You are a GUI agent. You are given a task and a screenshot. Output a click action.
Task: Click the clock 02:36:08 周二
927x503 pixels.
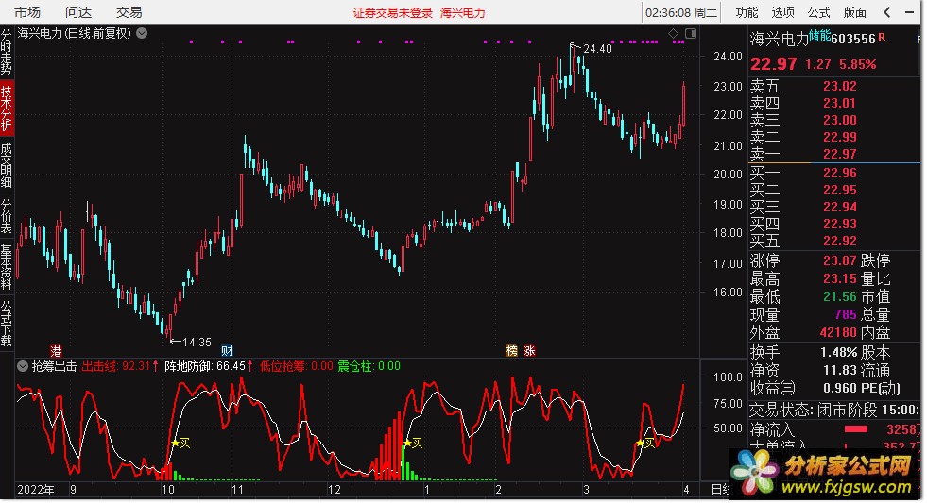click(x=680, y=13)
